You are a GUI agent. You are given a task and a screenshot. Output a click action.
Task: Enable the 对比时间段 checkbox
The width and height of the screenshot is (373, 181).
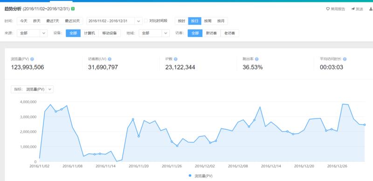(146, 21)
